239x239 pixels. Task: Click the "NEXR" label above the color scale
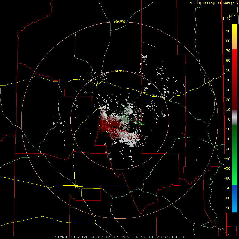coord(233,16)
